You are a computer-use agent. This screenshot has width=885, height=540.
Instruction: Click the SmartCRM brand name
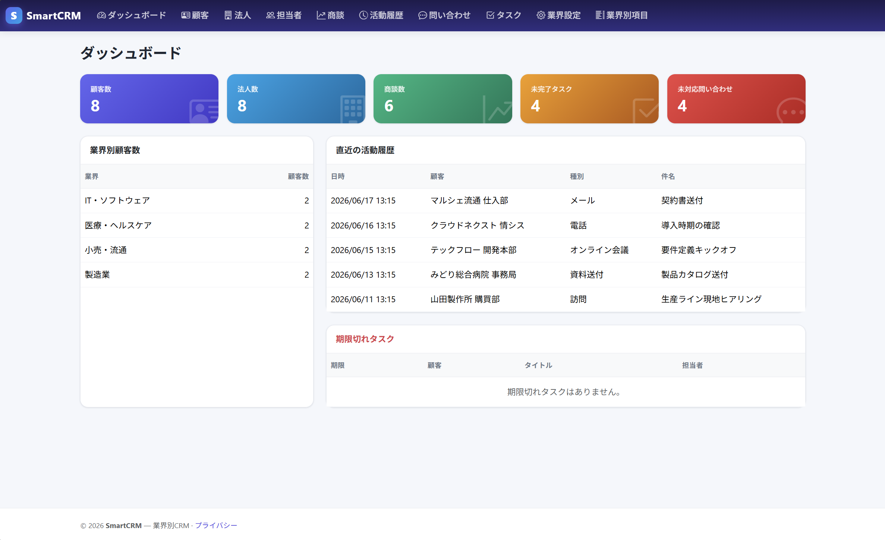tap(54, 16)
